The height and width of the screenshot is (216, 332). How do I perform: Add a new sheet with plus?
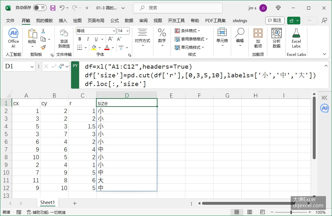[x=75, y=203]
